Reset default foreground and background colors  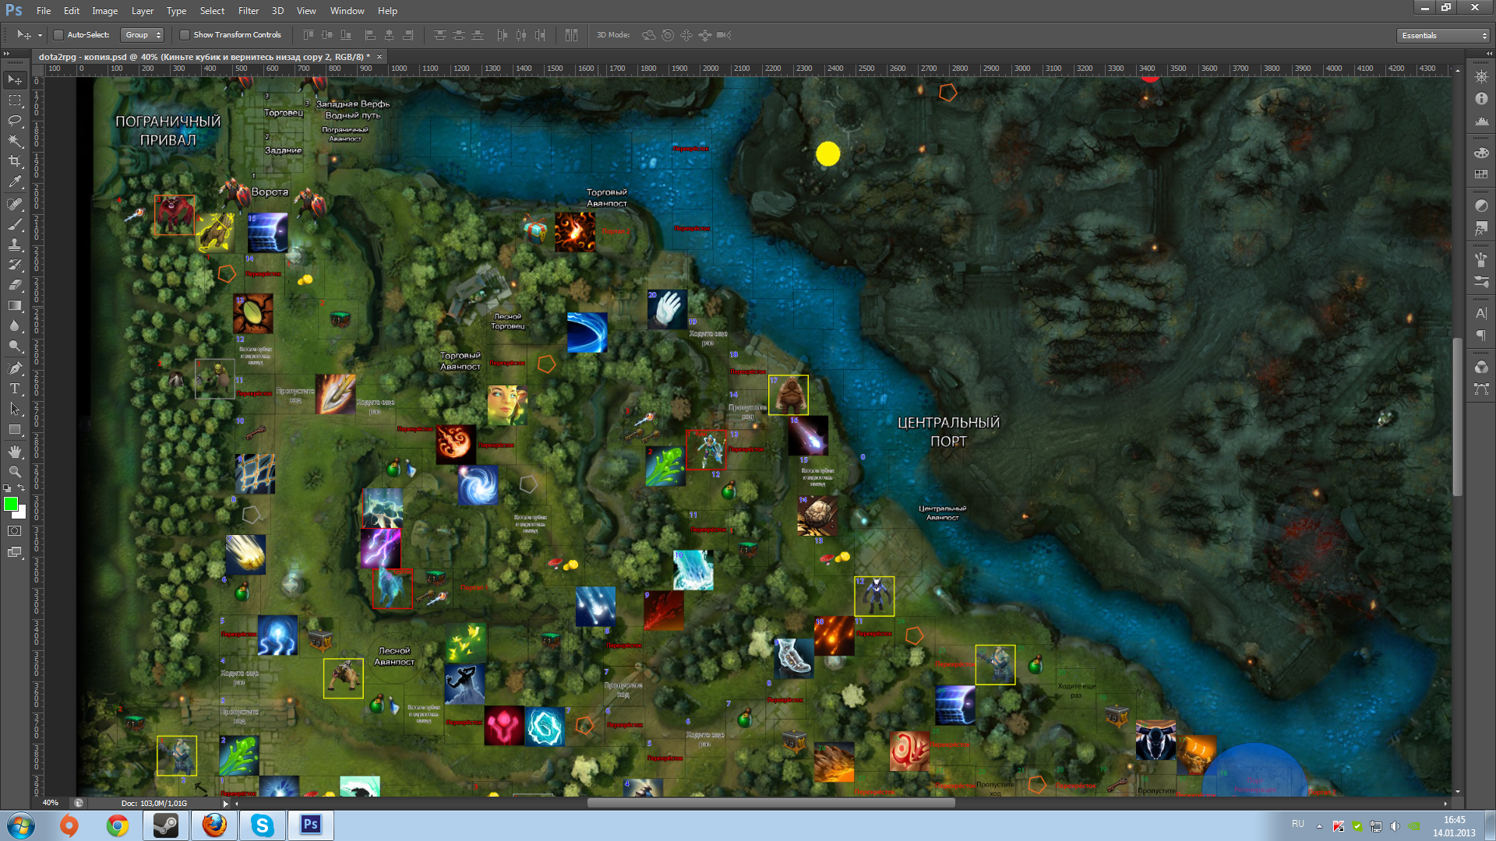(7, 488)
